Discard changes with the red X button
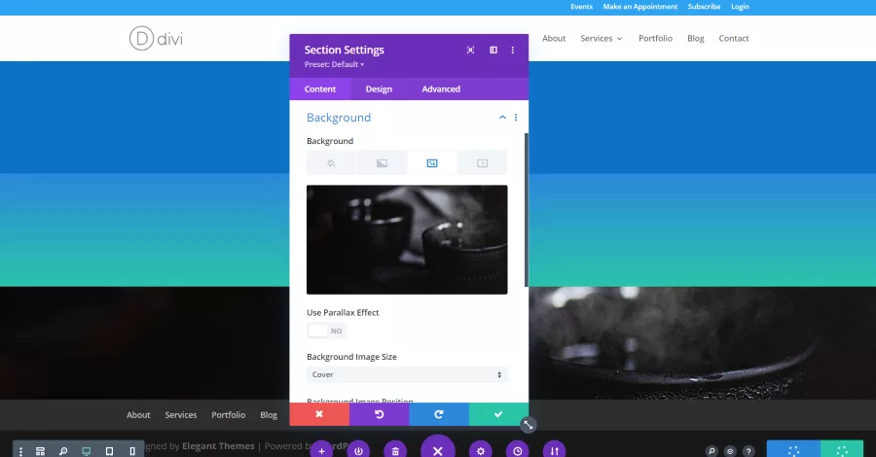Screen dimensions: 876x457 (x=319, y=414)
